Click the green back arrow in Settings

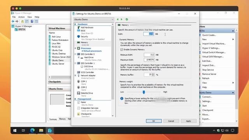117,19
